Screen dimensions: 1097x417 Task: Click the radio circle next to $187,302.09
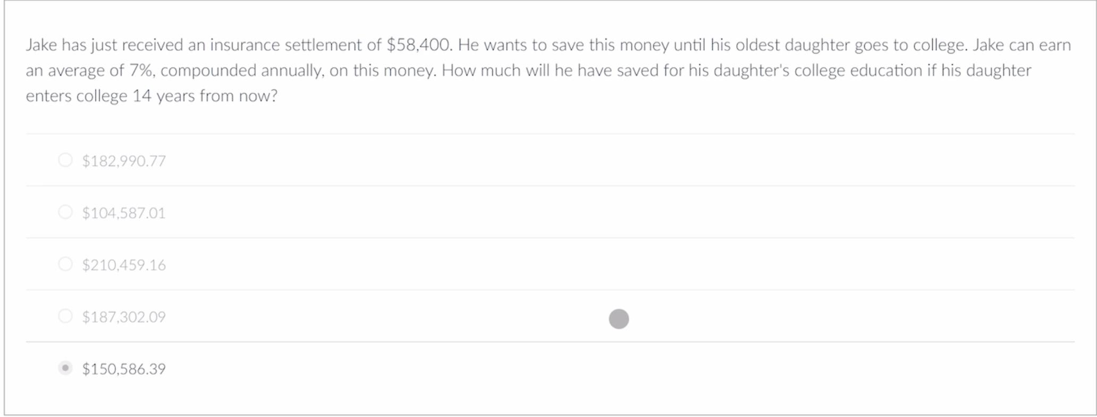65,316
